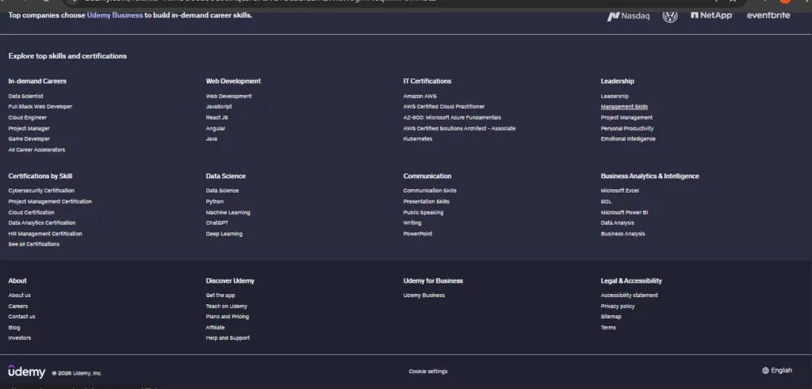Go to Cloud Certification
This screenshot has width=812, height=389.
(x=31, y=212)
